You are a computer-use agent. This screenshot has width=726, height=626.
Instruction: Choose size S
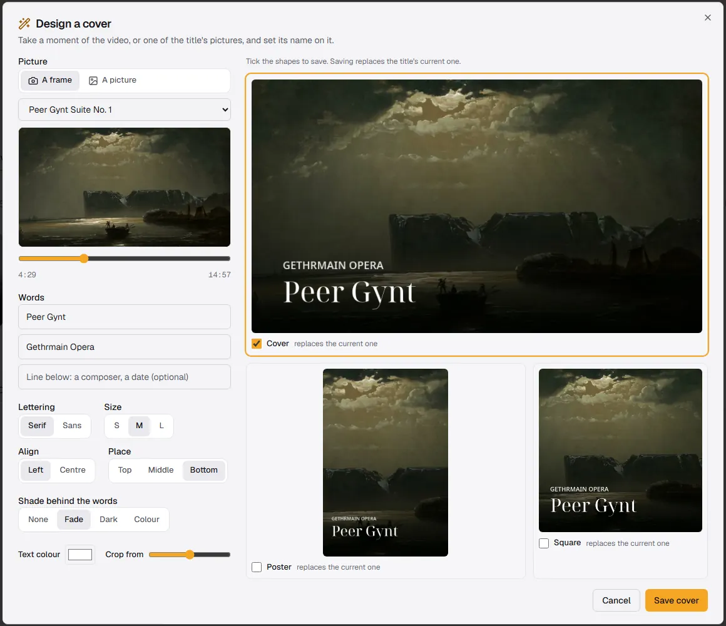pyautogui.click(x=116, y=426)
